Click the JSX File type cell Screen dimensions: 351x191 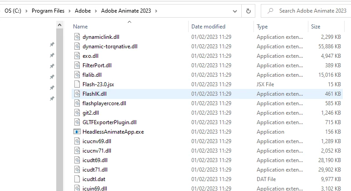(x=265, y=84)
